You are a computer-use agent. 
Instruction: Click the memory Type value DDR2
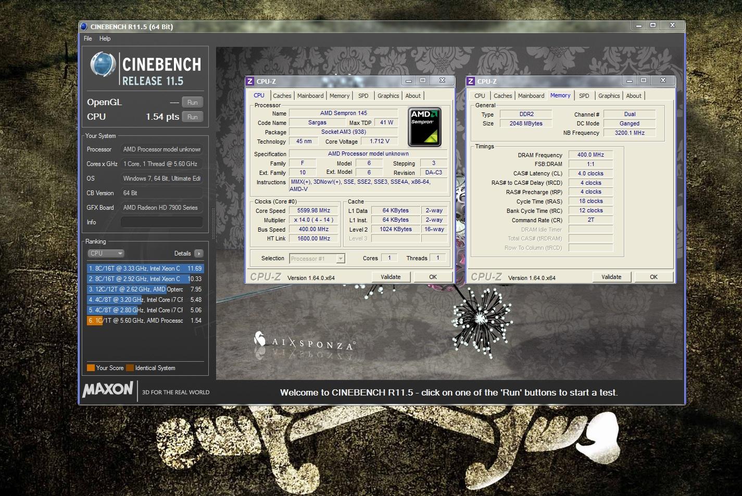526,114
